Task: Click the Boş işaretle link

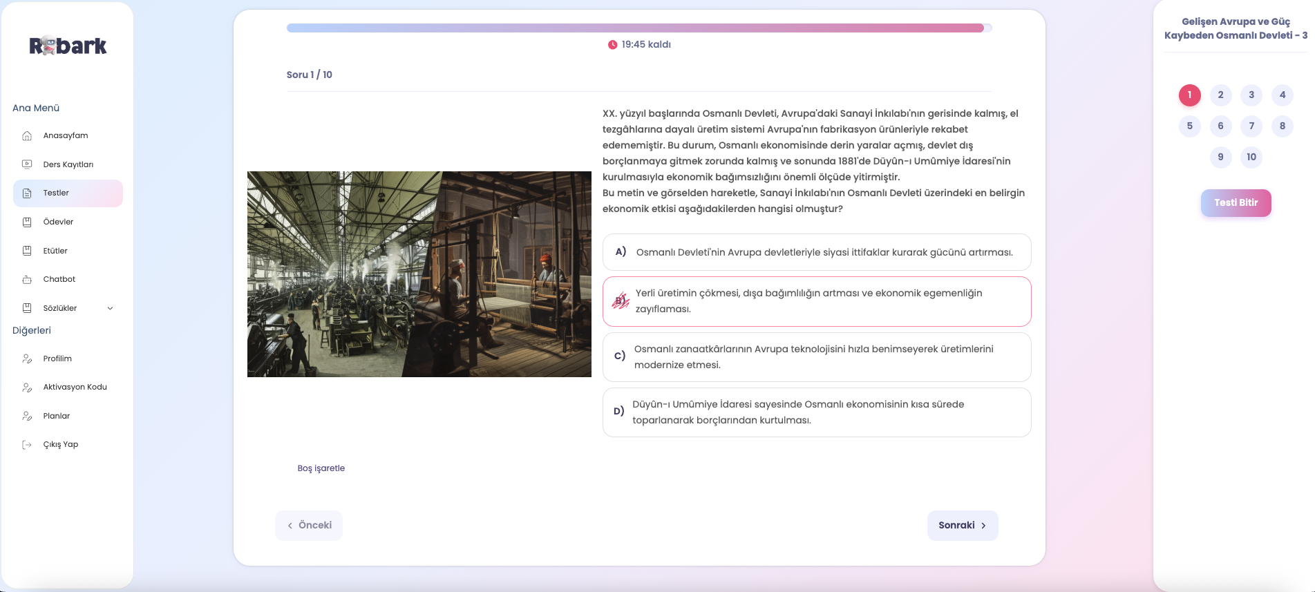Action: point(321,468)
